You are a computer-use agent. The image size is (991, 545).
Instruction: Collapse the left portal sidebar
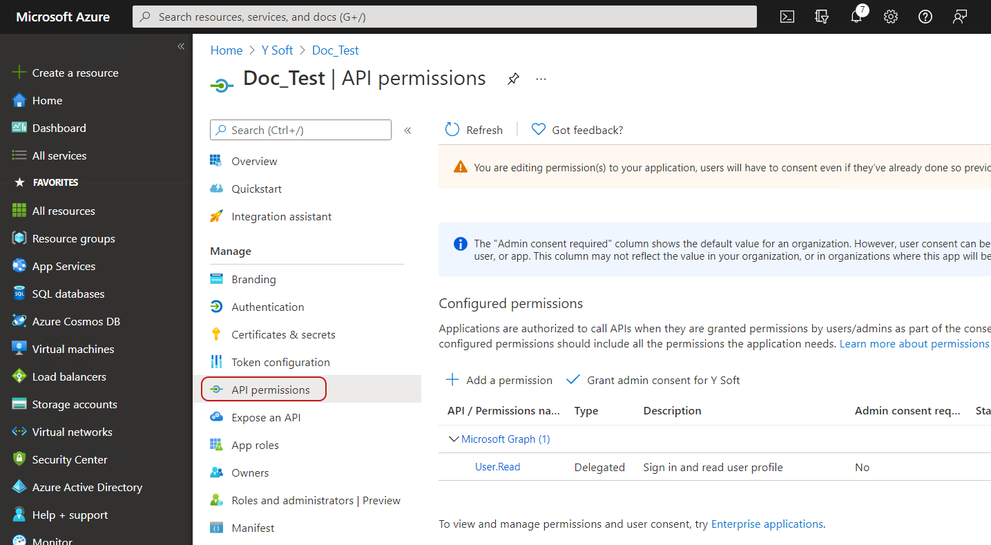click(x=181, y=46)
